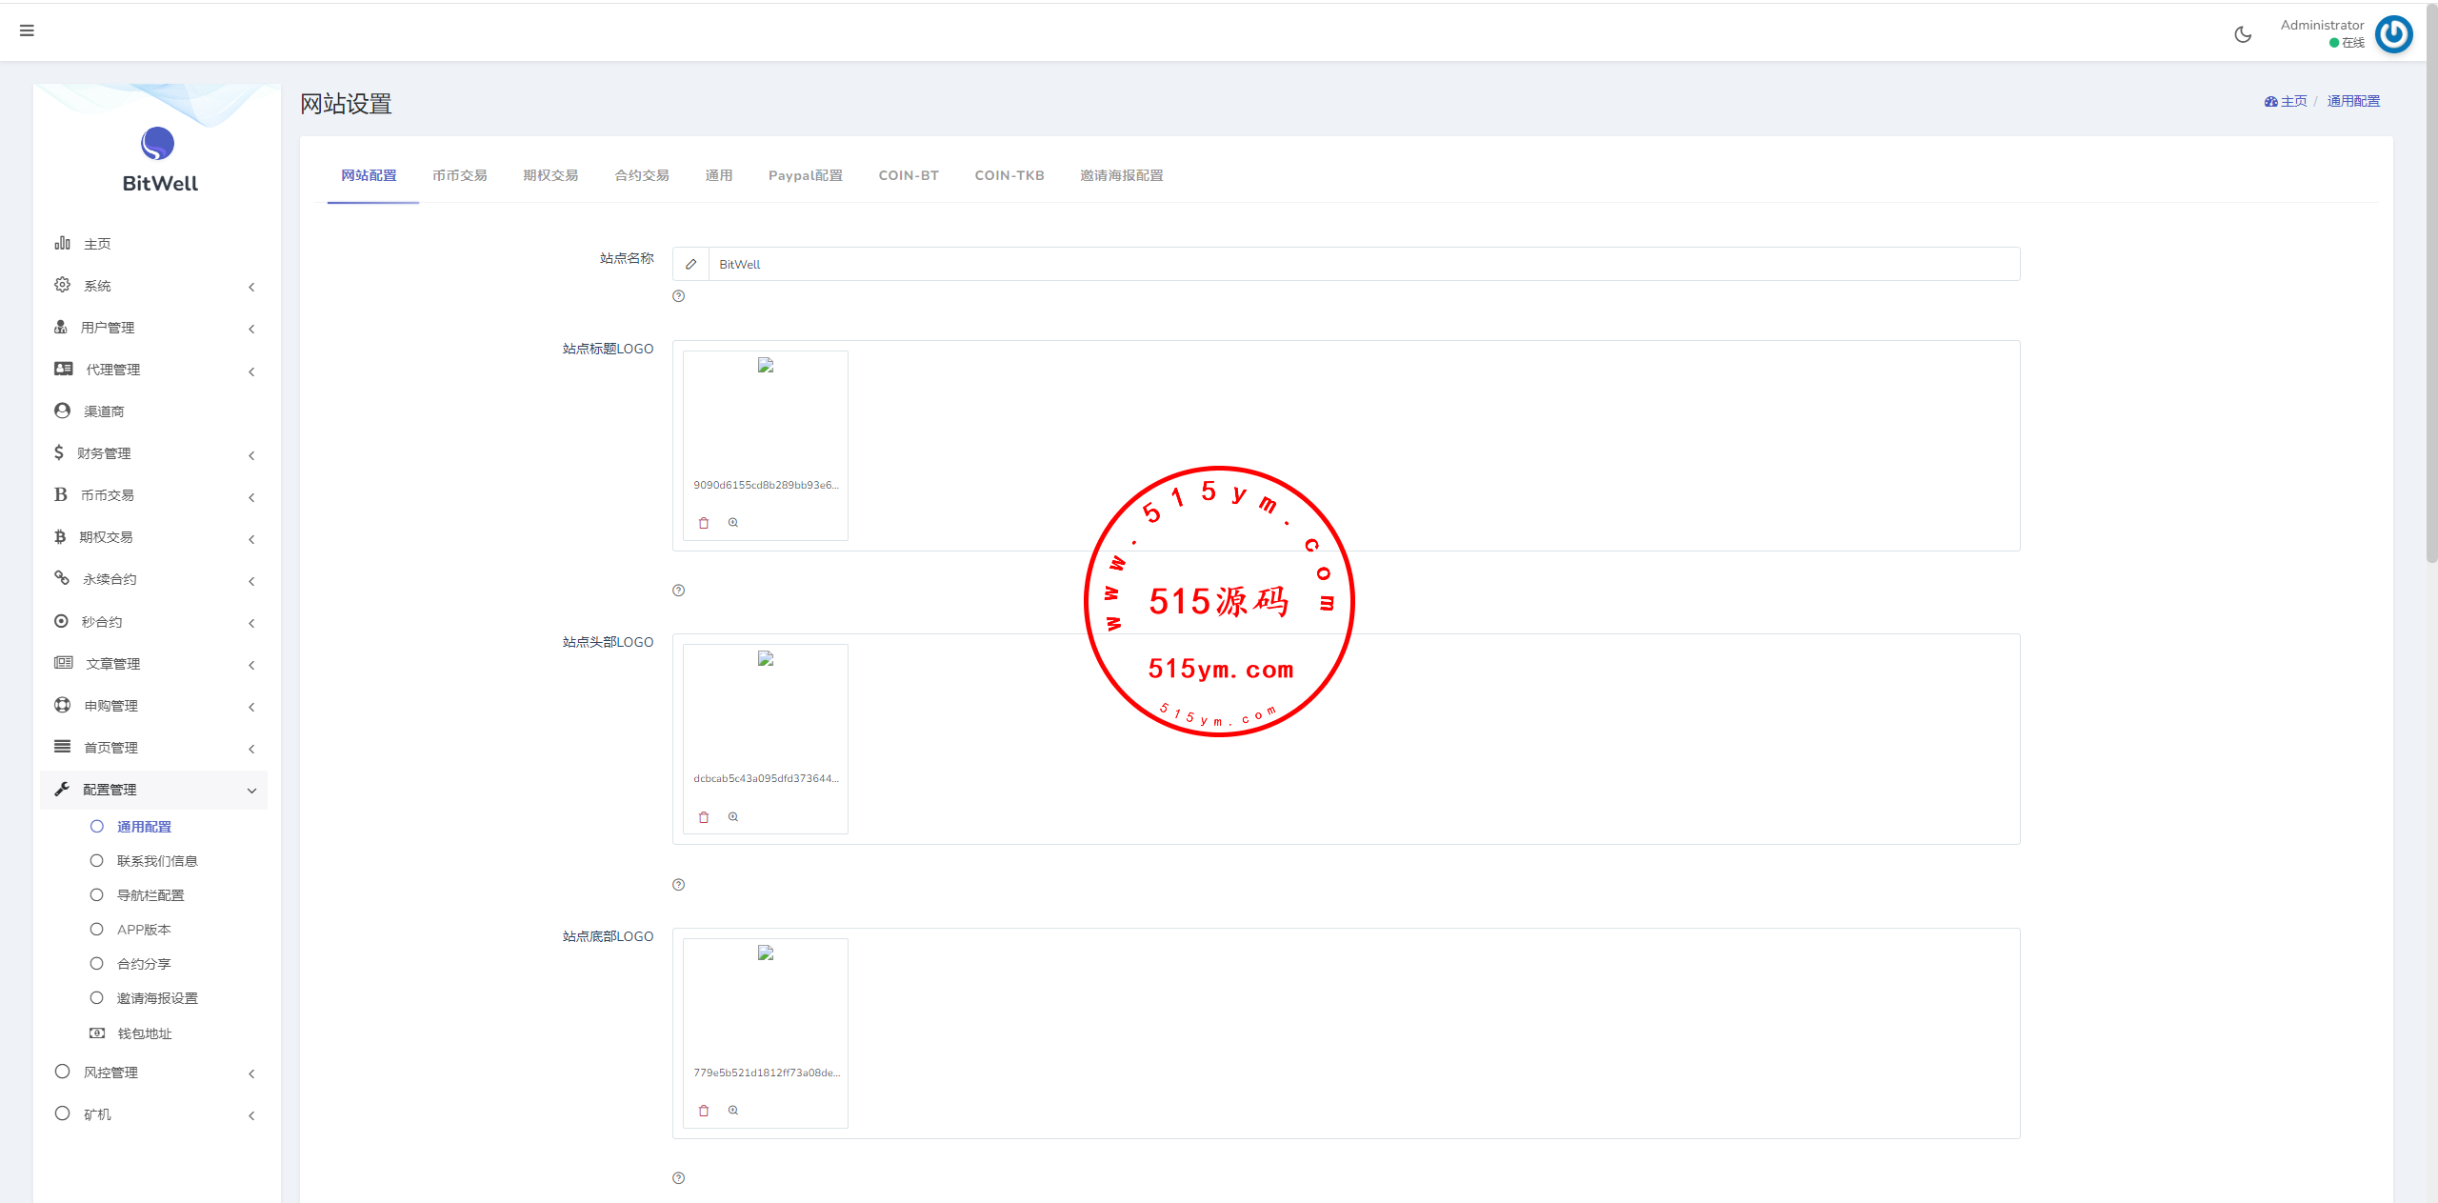
Task: Delete the 站点标题LOGO image with trash icon
Action: (x=704, y=523)
